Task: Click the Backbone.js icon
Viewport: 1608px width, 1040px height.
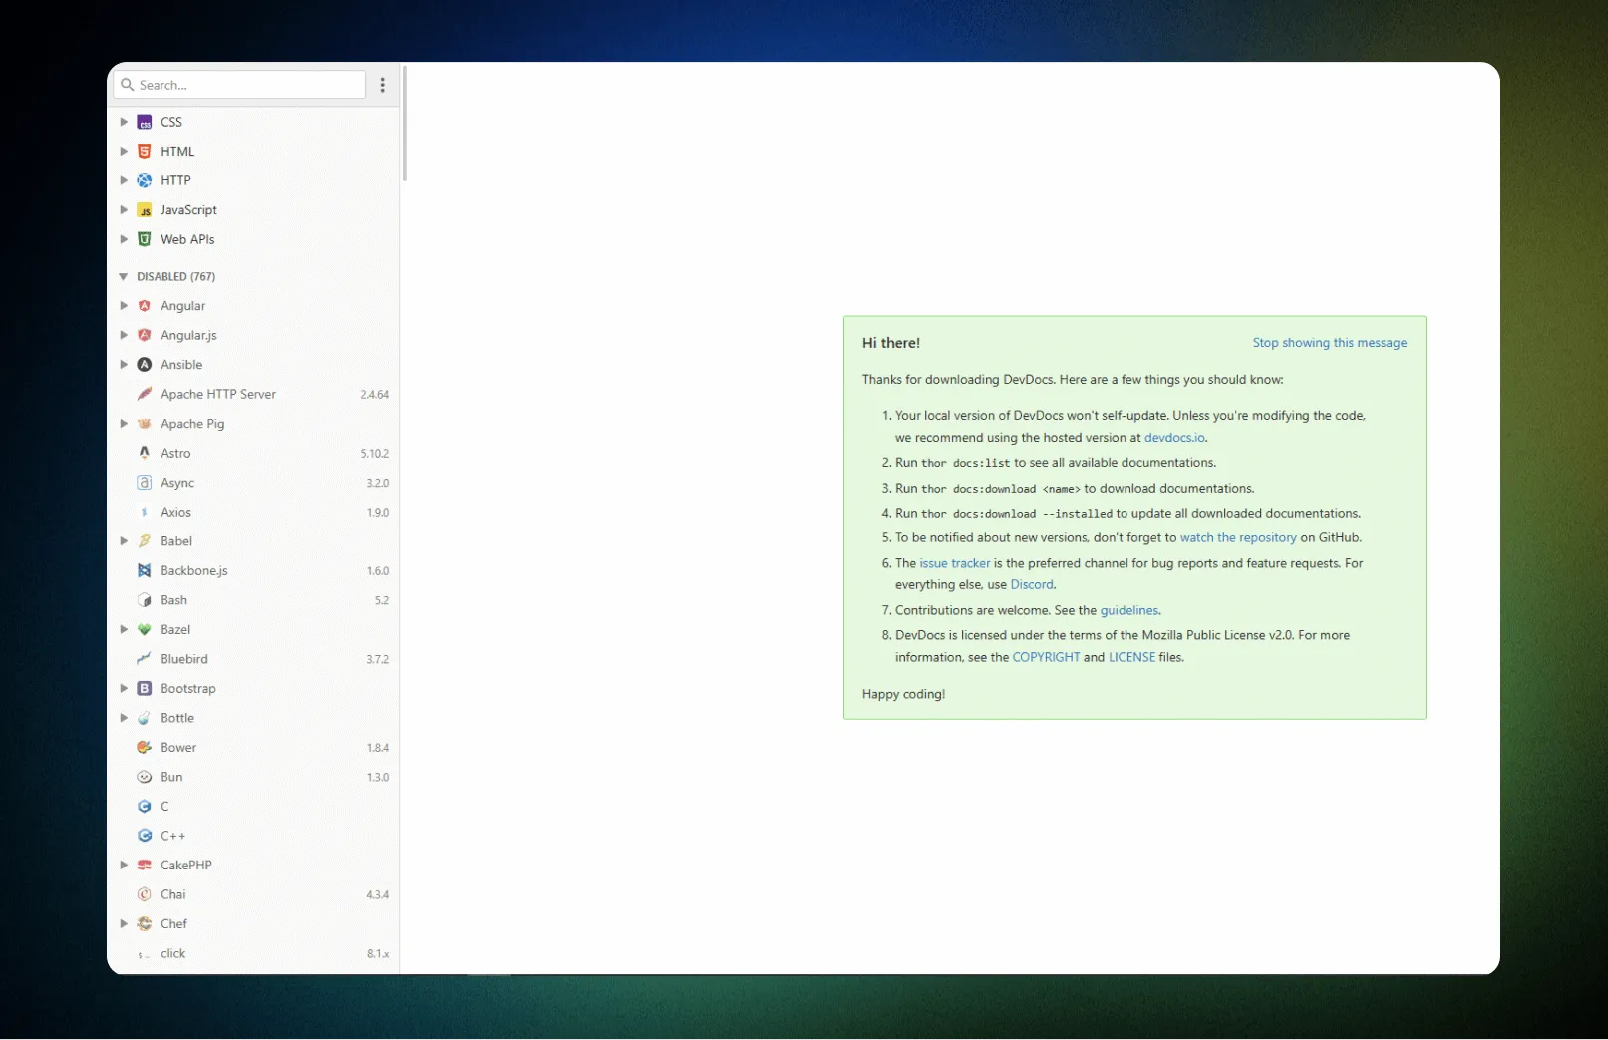Action: [145, 571]
